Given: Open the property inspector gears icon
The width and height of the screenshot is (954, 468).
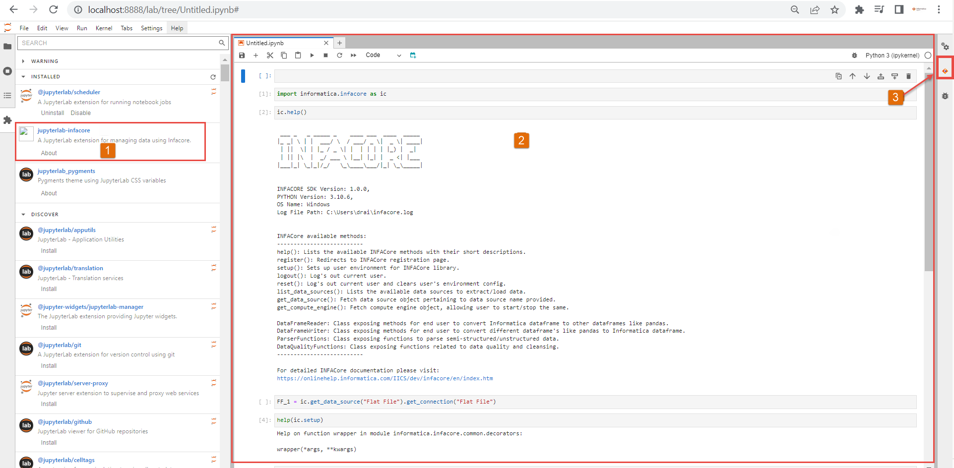Looking at the screenshot, I should pos(945,46).
